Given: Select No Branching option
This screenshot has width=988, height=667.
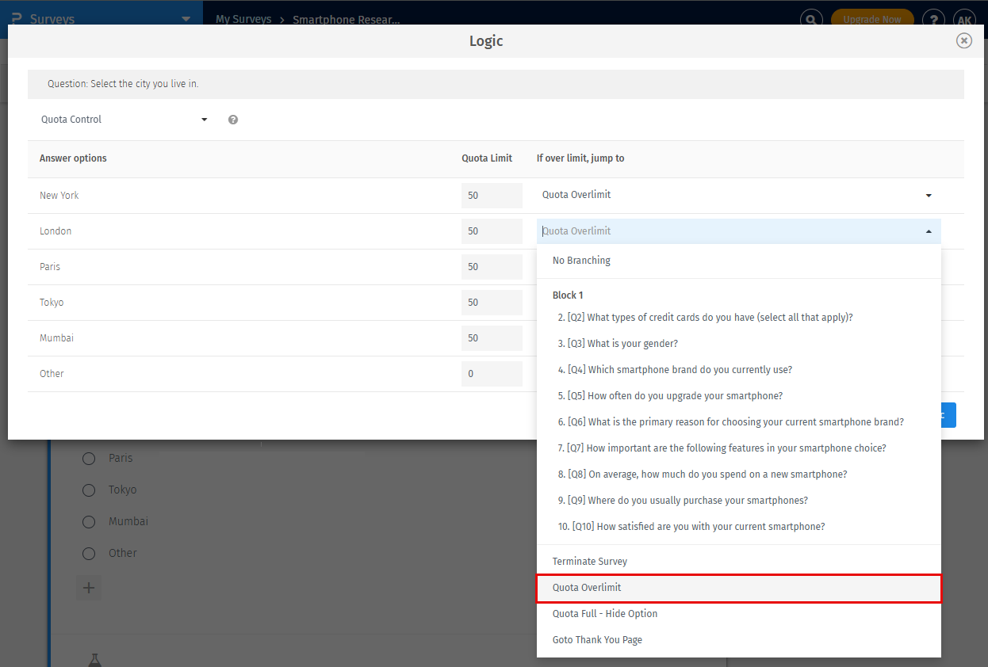Looking at the screenshot, I should click(739, 261).
